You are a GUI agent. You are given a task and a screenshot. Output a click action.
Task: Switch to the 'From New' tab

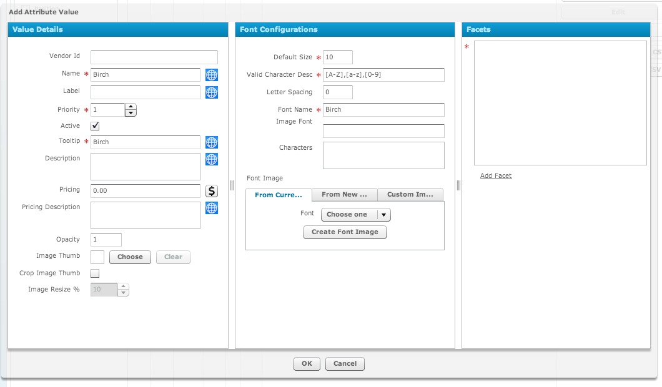pos(344,195)
